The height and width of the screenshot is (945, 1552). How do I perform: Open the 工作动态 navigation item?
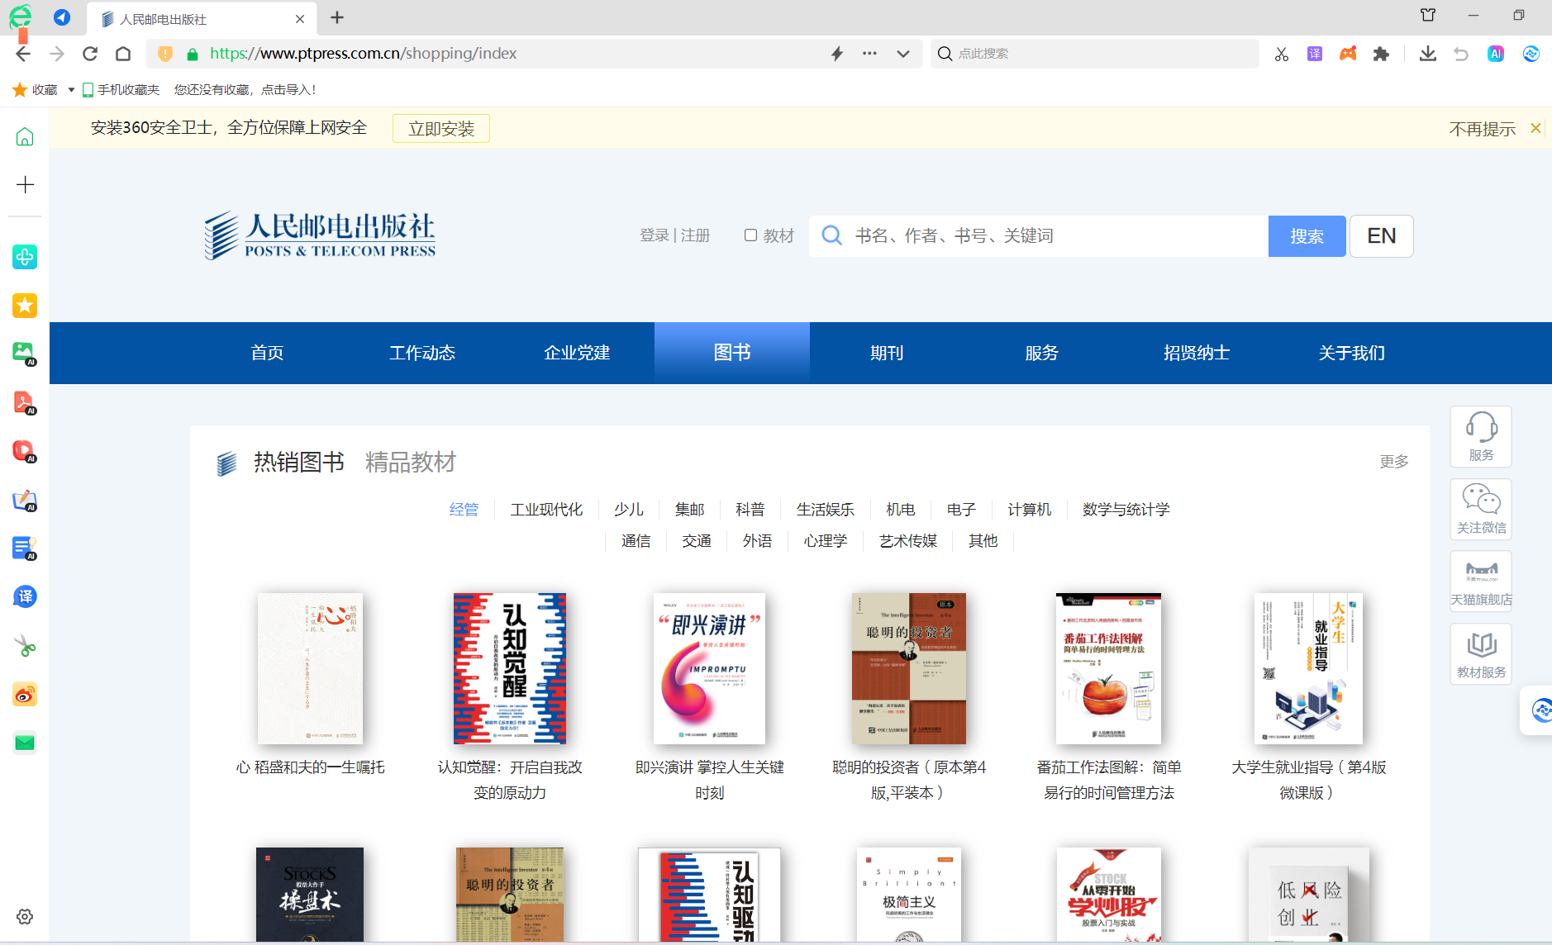[x=422, y=353]
